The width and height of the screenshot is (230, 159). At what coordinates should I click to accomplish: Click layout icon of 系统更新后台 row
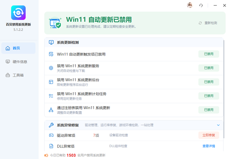pos(51,82)
